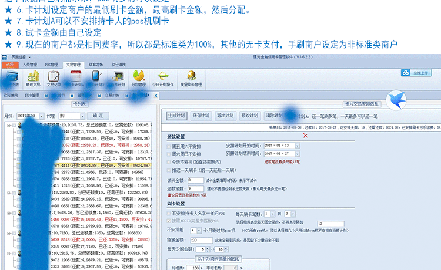
Task: Open the 月份 month dropdown
Action: [x=41, y=116]
